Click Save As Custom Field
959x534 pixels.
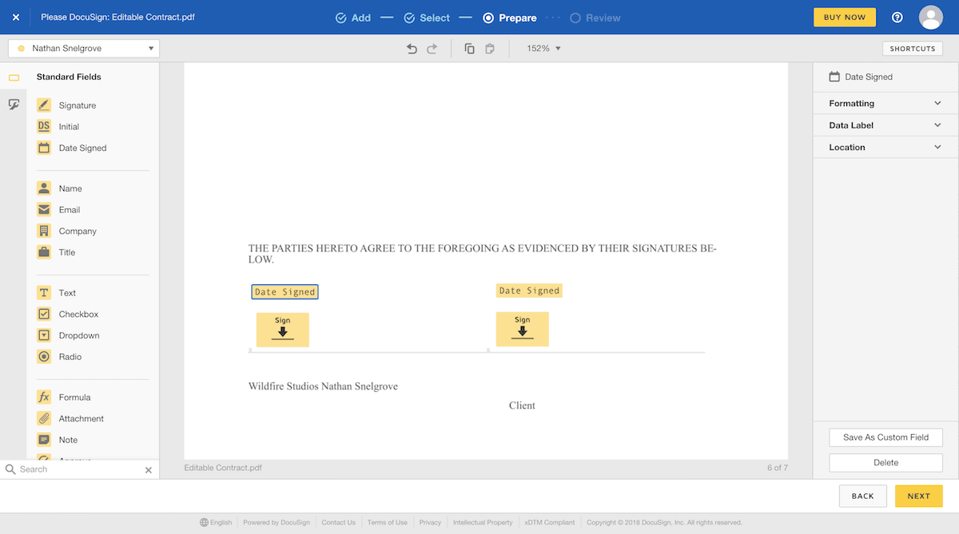tap(885, 437)
